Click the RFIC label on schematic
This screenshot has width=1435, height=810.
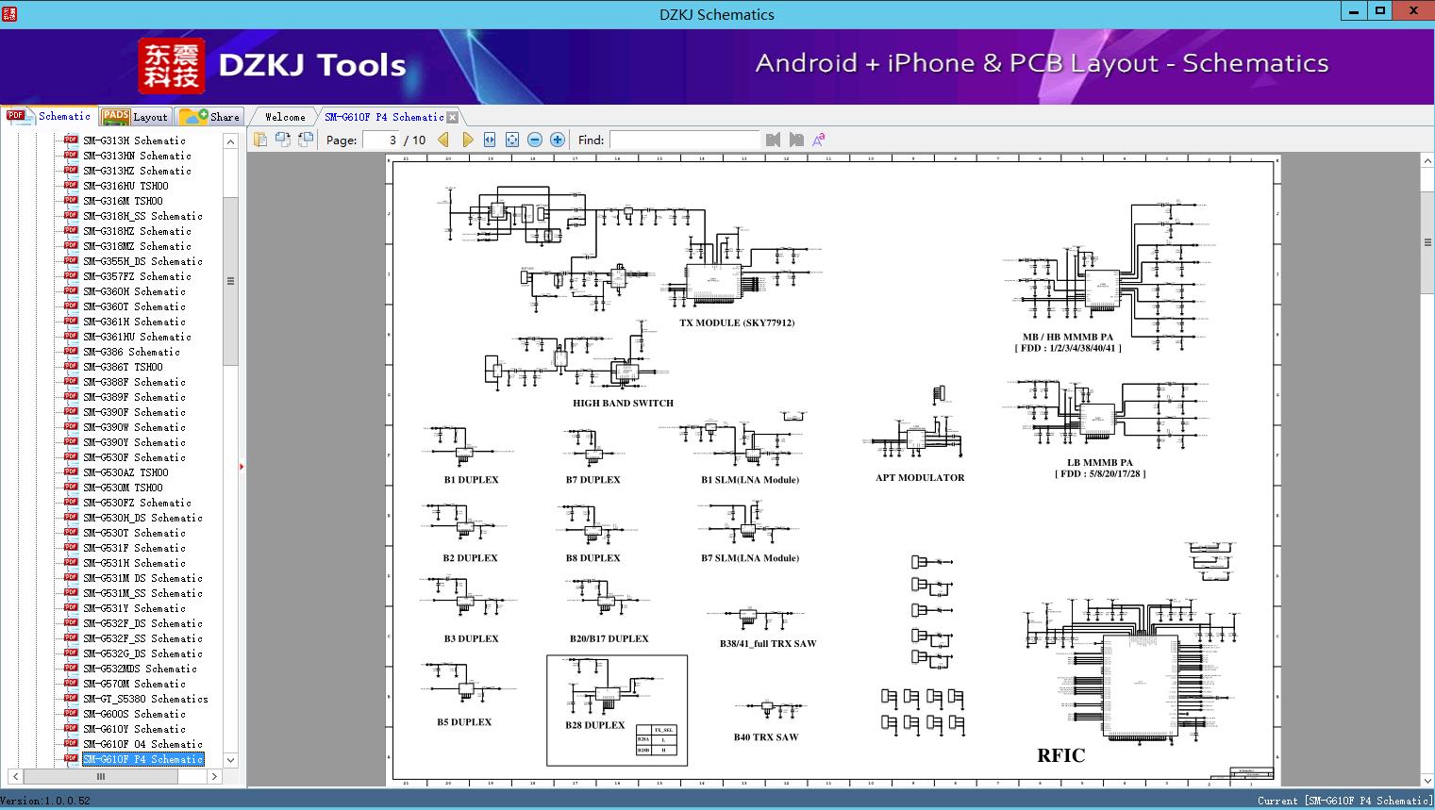pos(1061,755)
